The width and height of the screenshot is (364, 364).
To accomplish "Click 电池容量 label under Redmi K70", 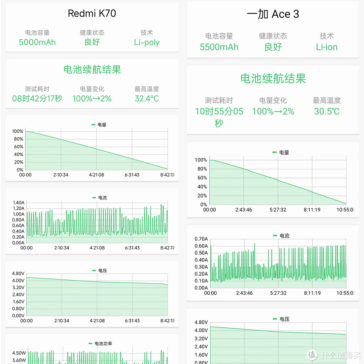I will click(37, 32).
